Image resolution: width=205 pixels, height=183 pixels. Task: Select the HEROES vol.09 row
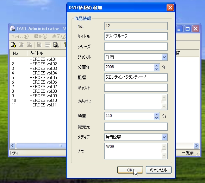tap(38, 96)
